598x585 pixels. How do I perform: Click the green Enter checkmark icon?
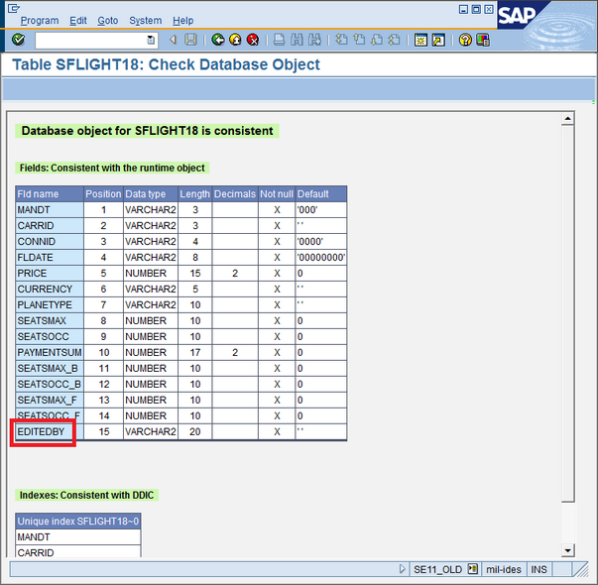(x=18, y=40)
